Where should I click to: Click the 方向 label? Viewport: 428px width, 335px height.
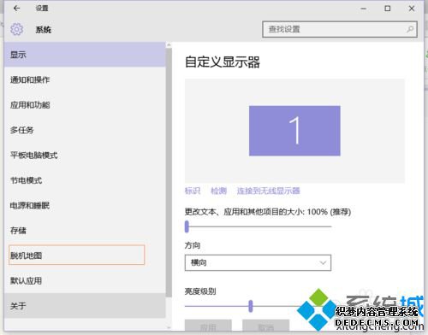(x=193, y=245)
